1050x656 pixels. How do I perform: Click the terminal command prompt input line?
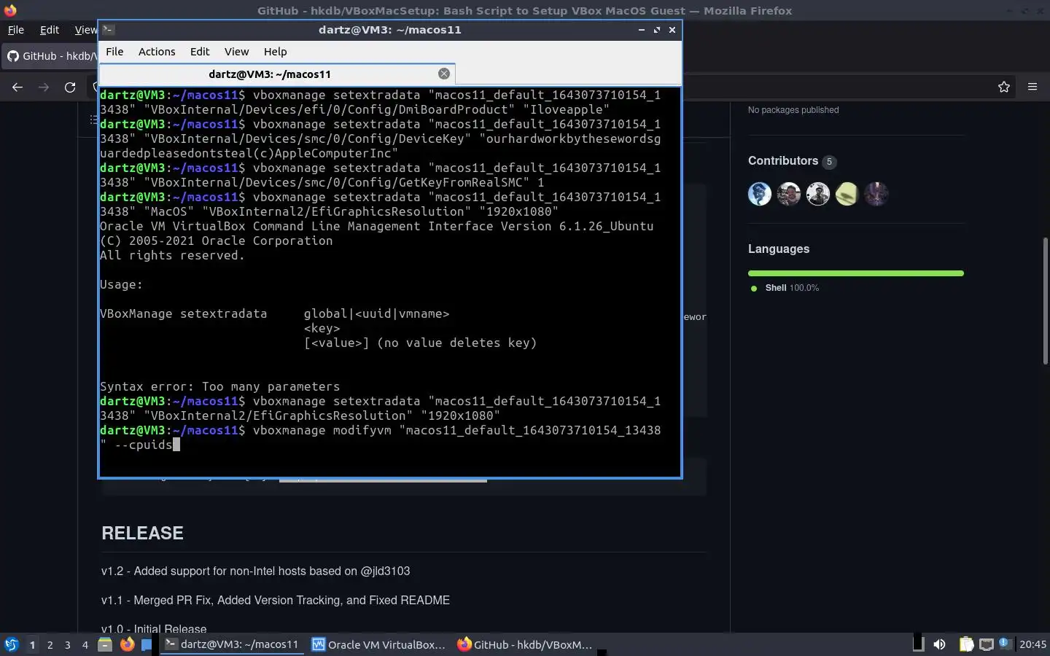point(381,437)
